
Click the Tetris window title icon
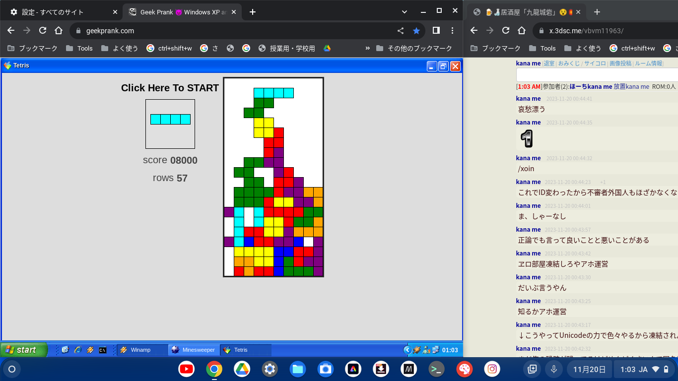pos(7,65)
